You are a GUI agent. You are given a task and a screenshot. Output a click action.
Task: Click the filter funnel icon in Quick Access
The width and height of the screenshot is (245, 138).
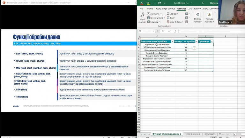pos(155,3)
